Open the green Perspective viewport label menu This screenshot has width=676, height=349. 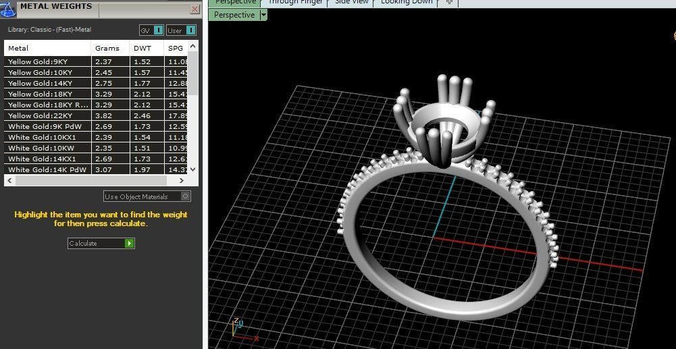coord(234,15)
